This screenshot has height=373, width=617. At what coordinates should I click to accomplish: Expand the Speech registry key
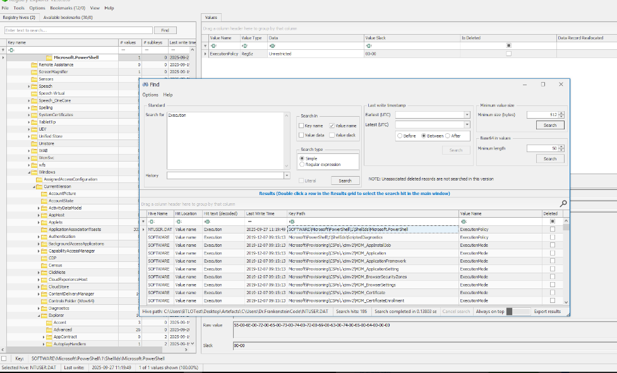pos(28,86)
